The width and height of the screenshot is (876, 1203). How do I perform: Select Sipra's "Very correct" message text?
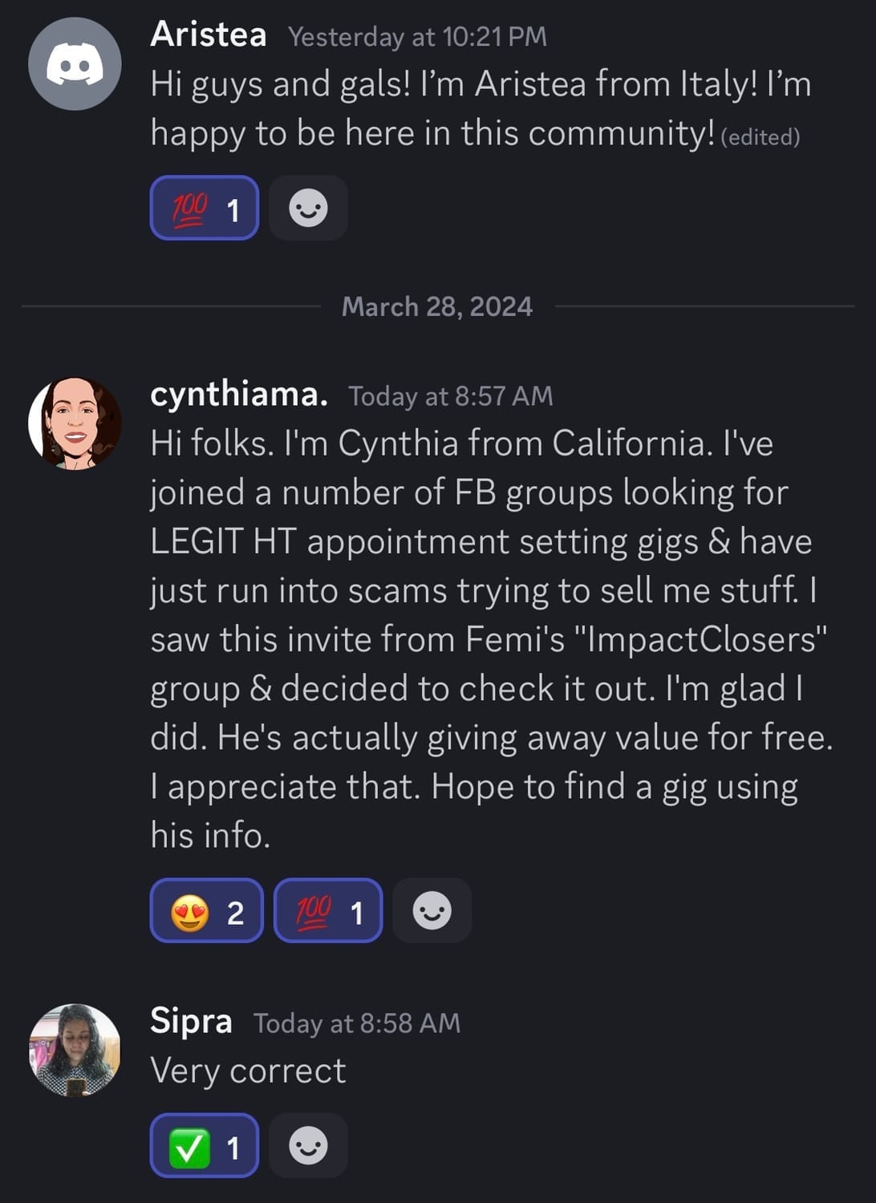(248, 1071)
